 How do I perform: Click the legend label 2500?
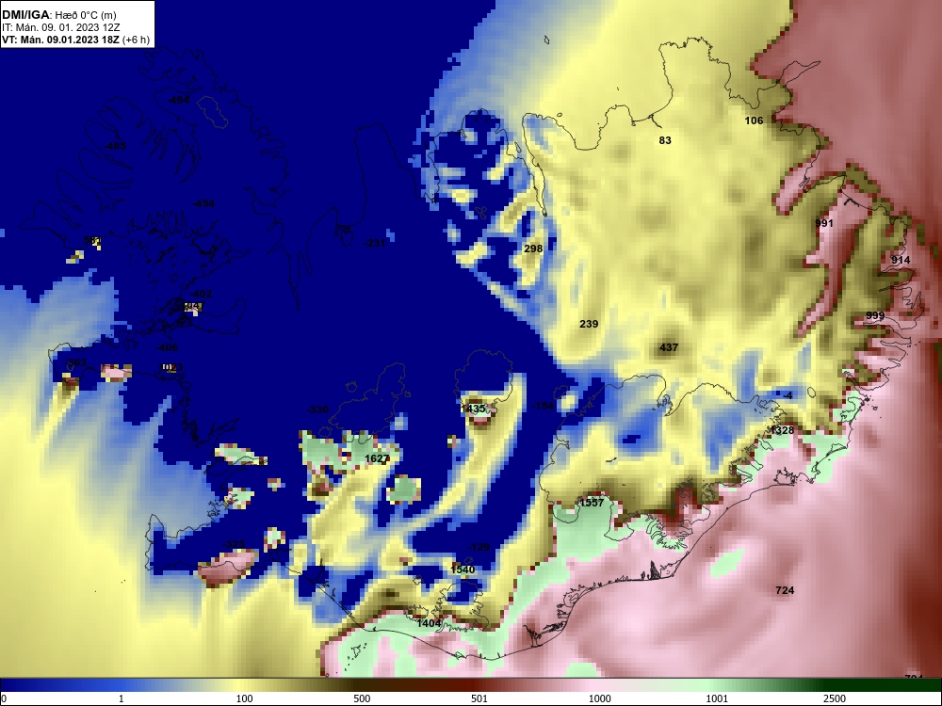click(x=835, y=698)
